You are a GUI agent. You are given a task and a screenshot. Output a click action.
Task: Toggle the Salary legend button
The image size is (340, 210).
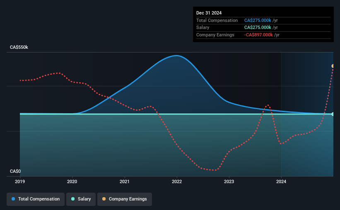[x=81, y=199]
